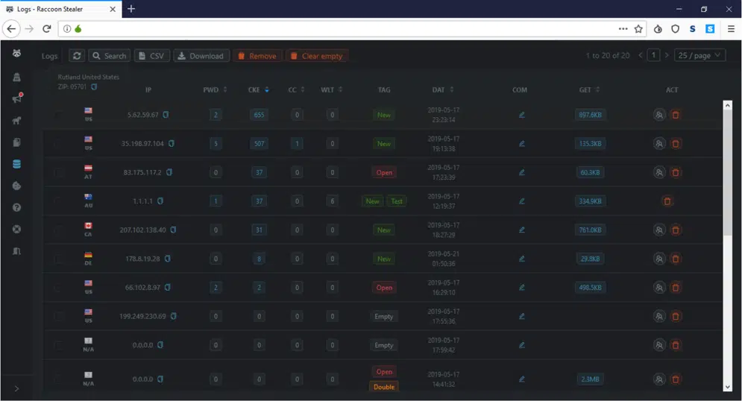Click the Download button
Image resolution: width=742 pixels, height=401 pixels.
pyautogui.click(x=201, y=56)
